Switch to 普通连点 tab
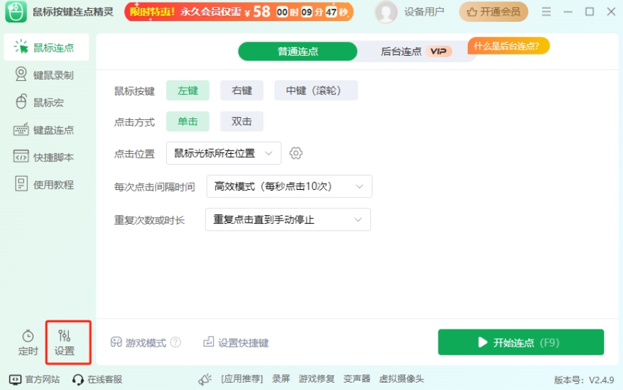 coord(298,51)
